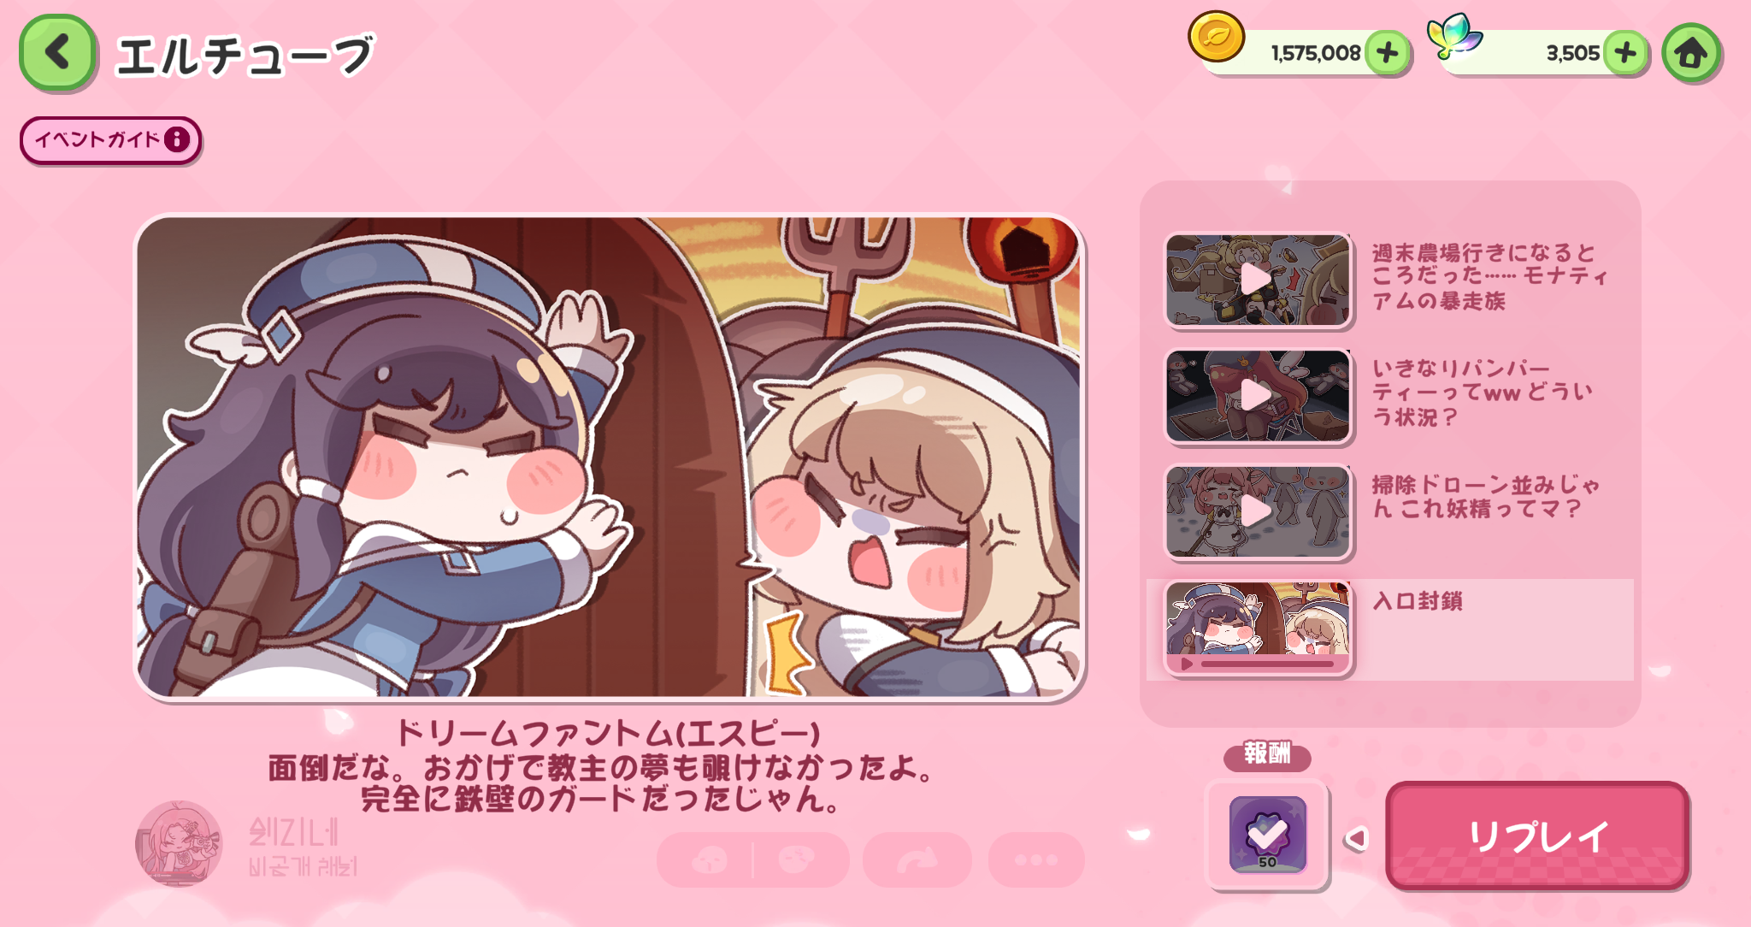Tap the rainbow crystal currency icon
The height and width of the screenshot is (927, 1751).
1454,35
